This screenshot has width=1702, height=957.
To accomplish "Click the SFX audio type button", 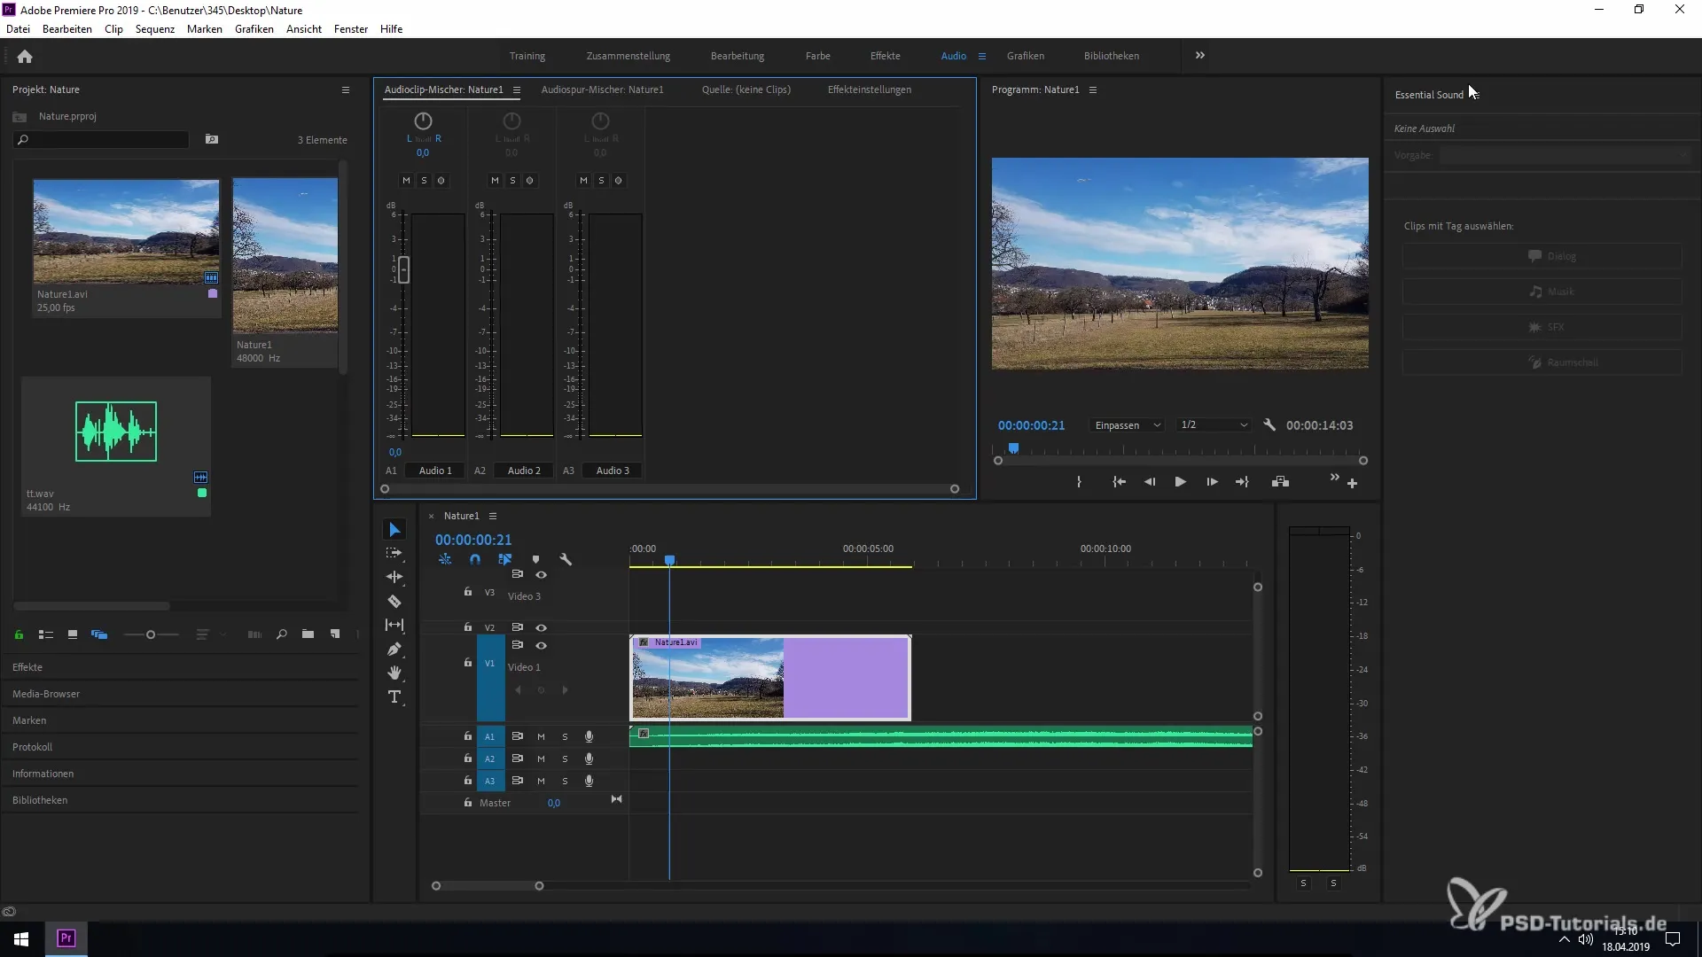I will point(1542,327).
